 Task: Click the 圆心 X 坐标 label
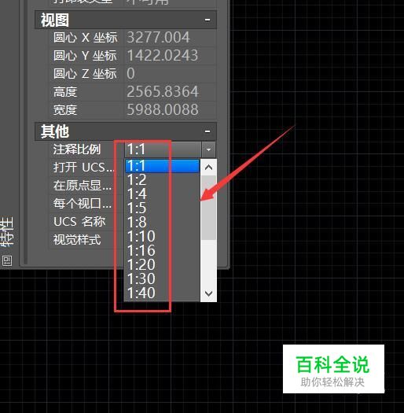click(85, 38)
